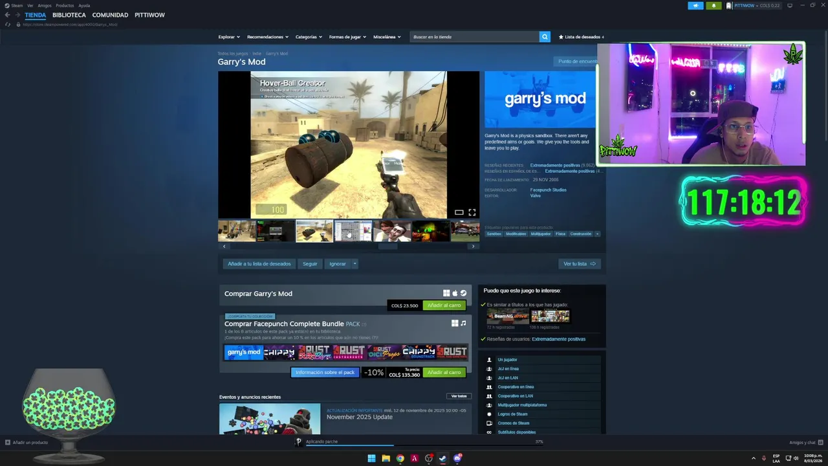Switch to Big Picture mode via monitor icon
828x466 pixels.
pos(790,5)
